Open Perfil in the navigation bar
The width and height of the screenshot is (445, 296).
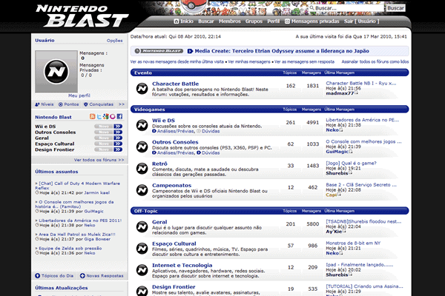(x=273, y=21)
